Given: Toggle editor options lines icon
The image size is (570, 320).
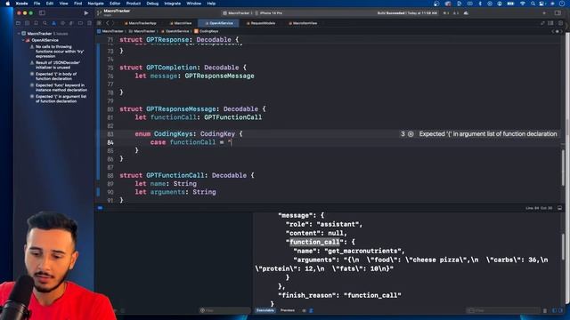Looking at the screenshot, I should [x=550, y=23].
